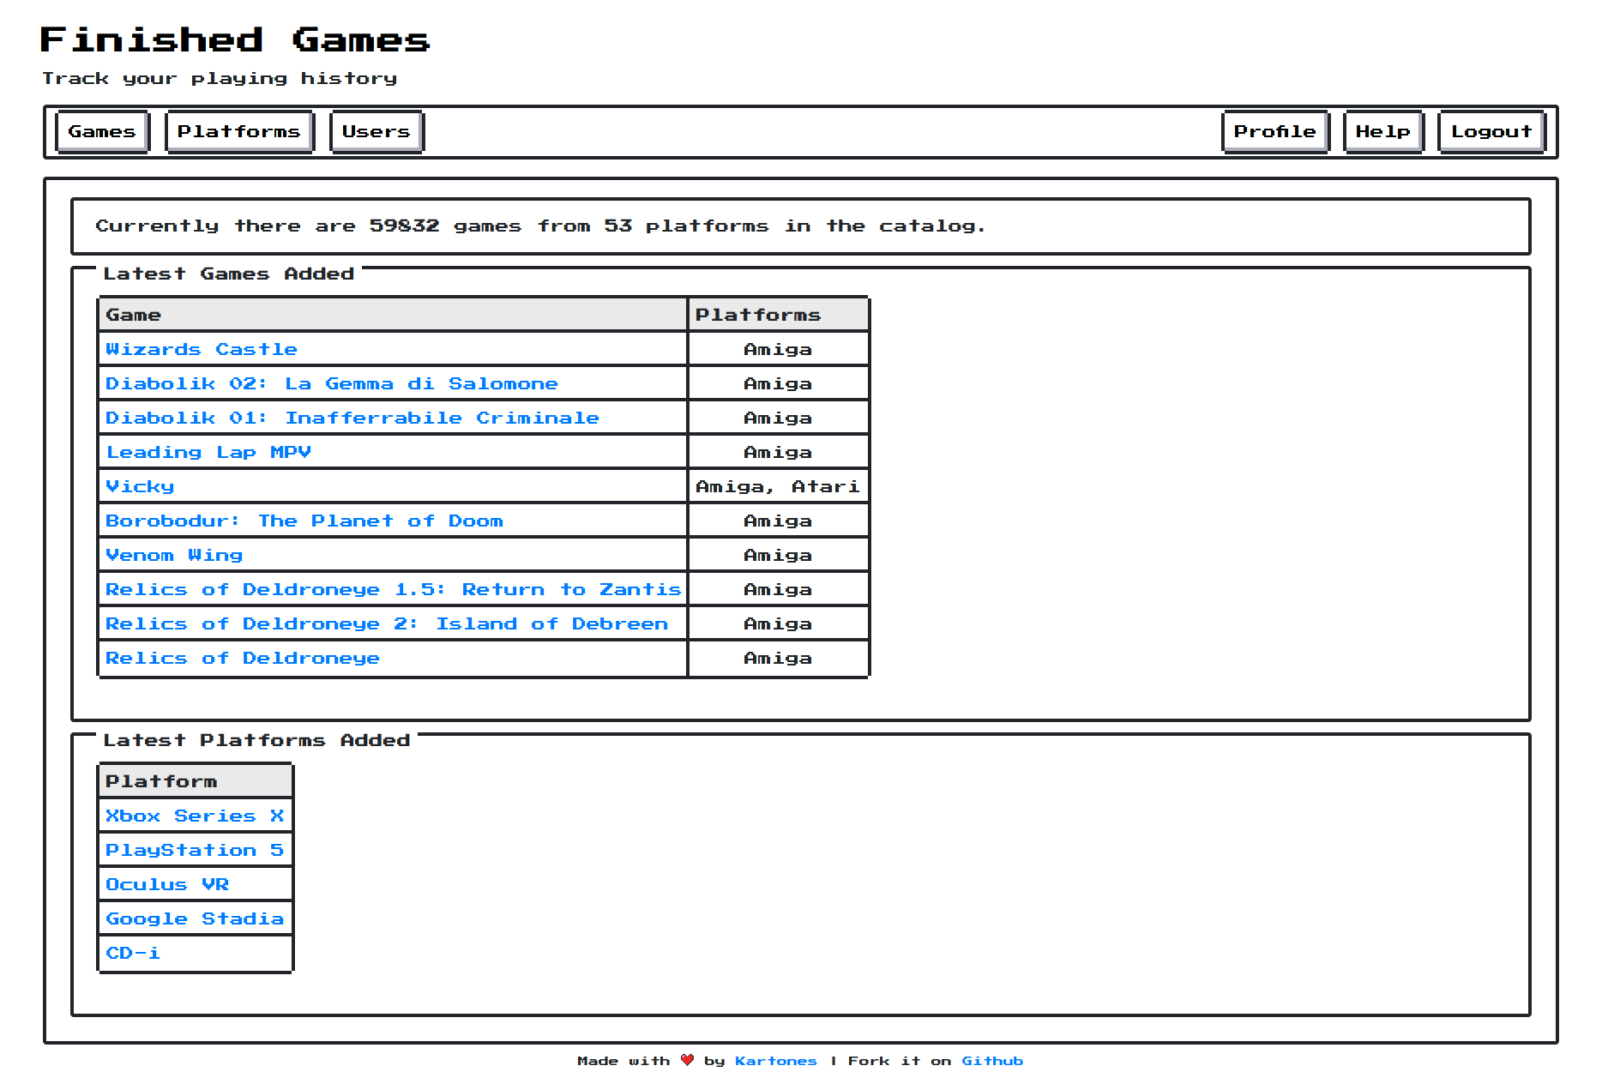
Task: Click the 'Latest Games Added' heading
Action: 229,274
